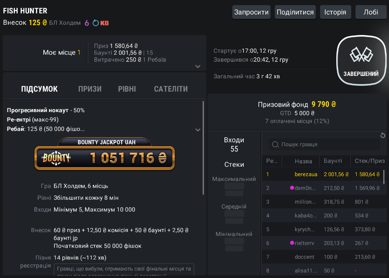Click the pink dot beside rieltorrv
This screenshot has height=278, width=389.
click(x=292, y=243)
